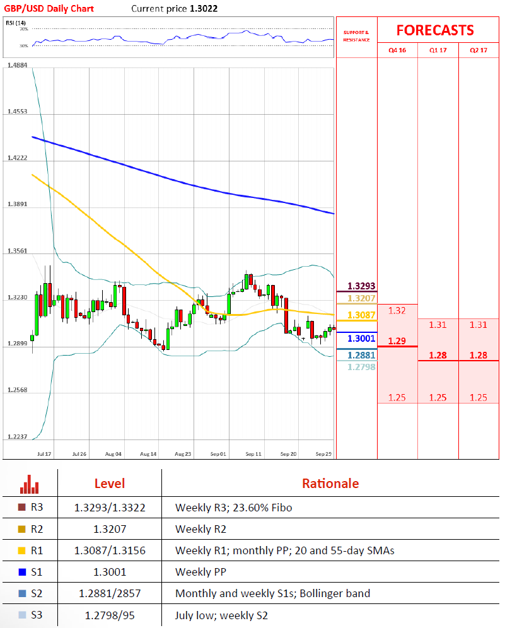The width and height of the screenshot is (505, 628).
Task: Click the Q2 17 column header
Action: tap(479, 50)
